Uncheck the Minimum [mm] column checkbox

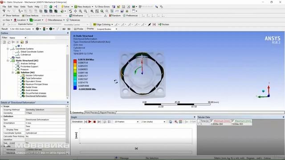[212, 121]
